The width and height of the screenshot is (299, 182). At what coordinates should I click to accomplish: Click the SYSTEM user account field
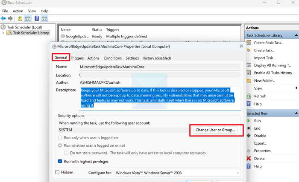123,130
